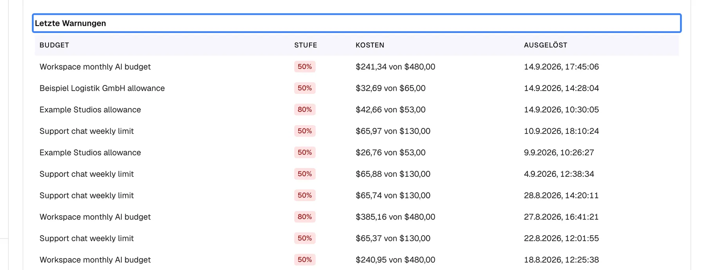Click the 50% badge in the $65,88 row

pyautogui.click(x=305, y=174)
